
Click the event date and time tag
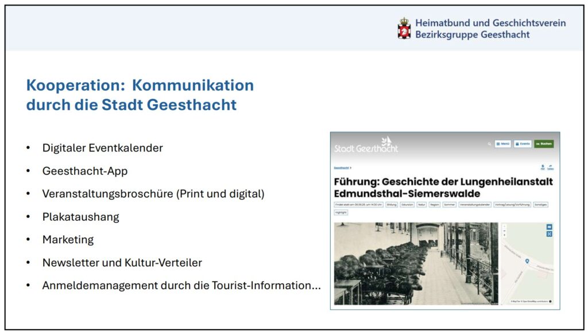point(358,205)
